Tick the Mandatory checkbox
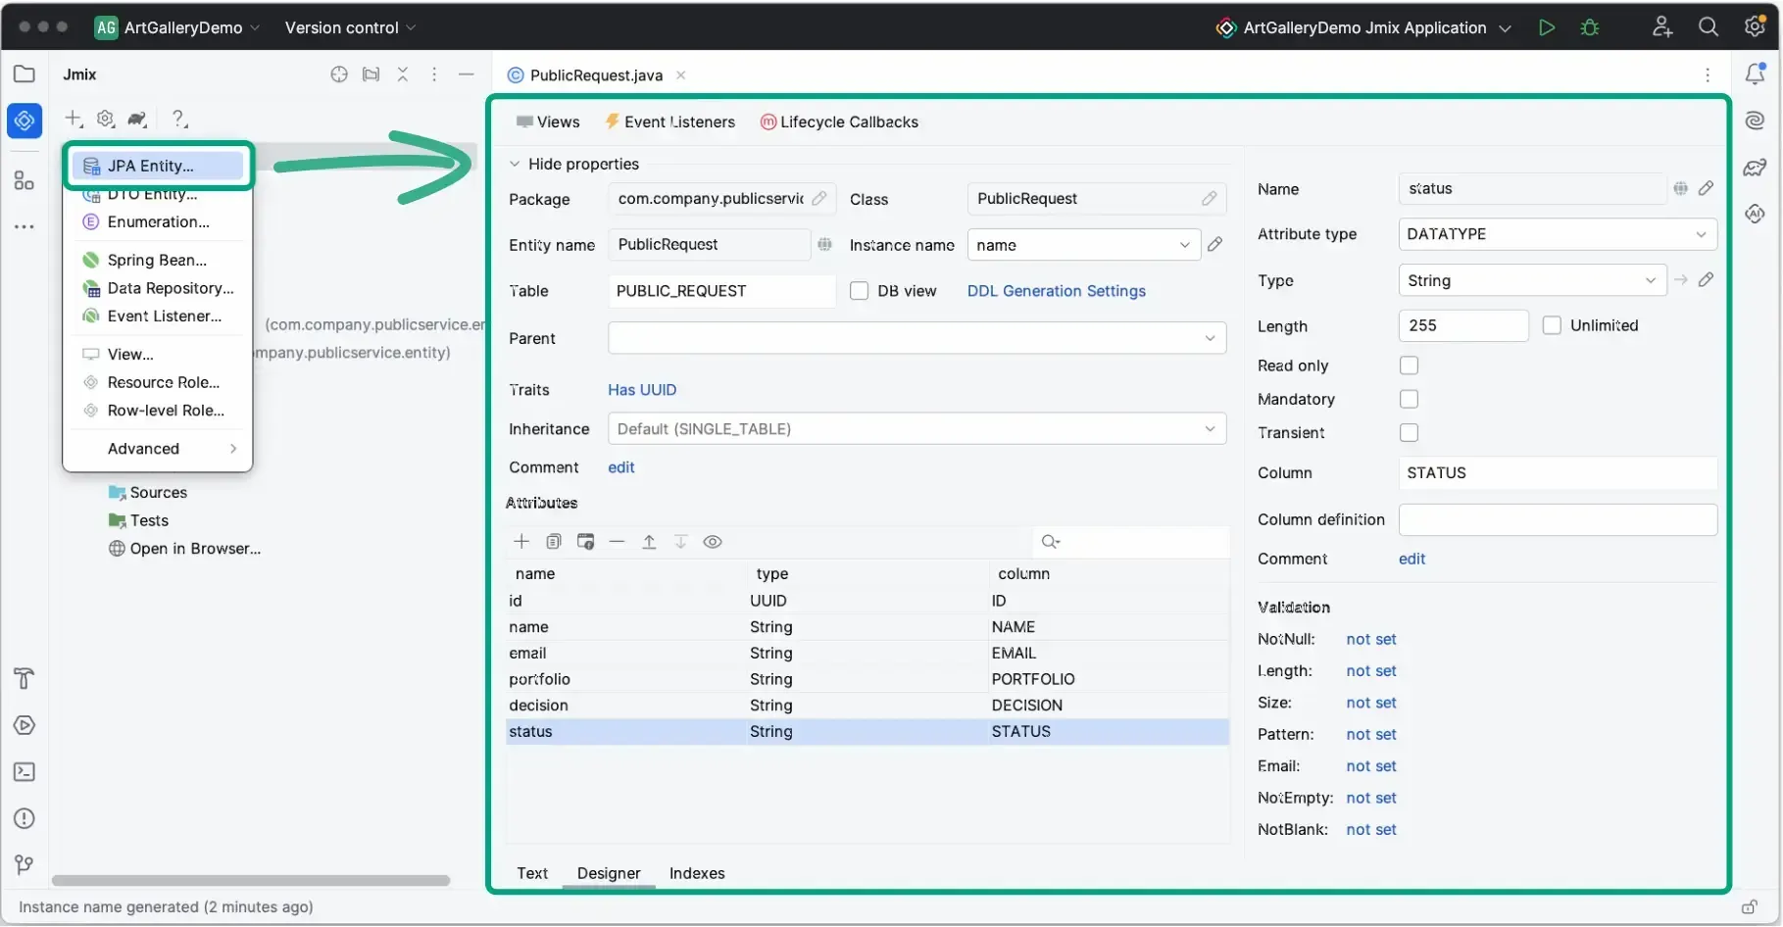The image size is (1783, 927). (1409, 399)
